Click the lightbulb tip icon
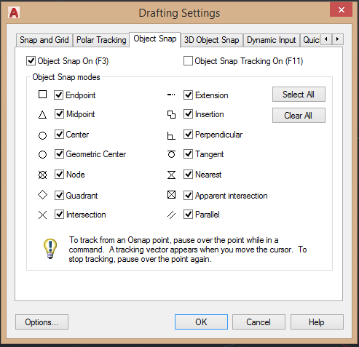359x347 pixels. (x=50, y=249)
